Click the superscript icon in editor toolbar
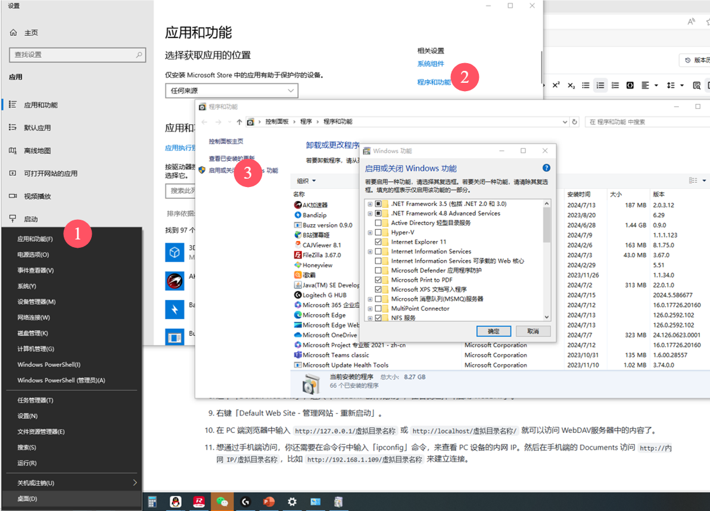Viewport: 710px width, 511px height. click(556, 85)
